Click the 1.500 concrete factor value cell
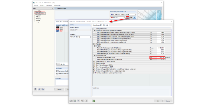This screenshot has width=206, height=108. [x=161, y=33]
